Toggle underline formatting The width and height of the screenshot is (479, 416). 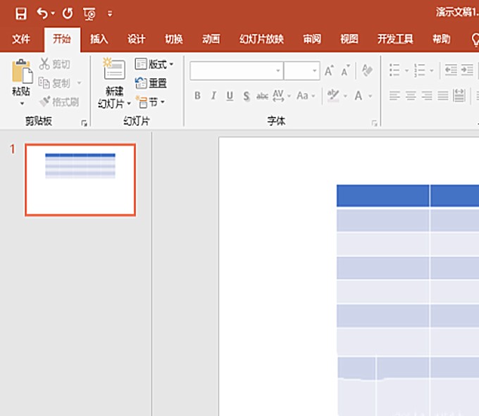(230, 96)
